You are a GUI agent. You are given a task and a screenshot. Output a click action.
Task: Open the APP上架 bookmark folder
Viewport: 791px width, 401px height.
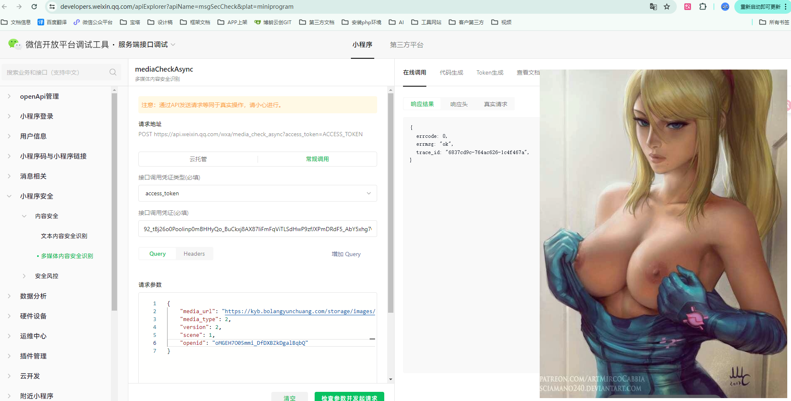point(233,22)
